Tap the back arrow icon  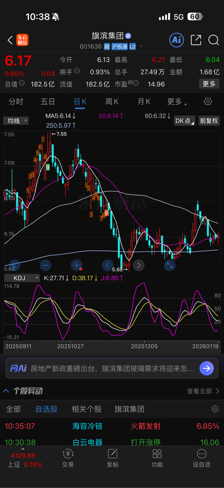pyautogui.click(x=10, y=40)
